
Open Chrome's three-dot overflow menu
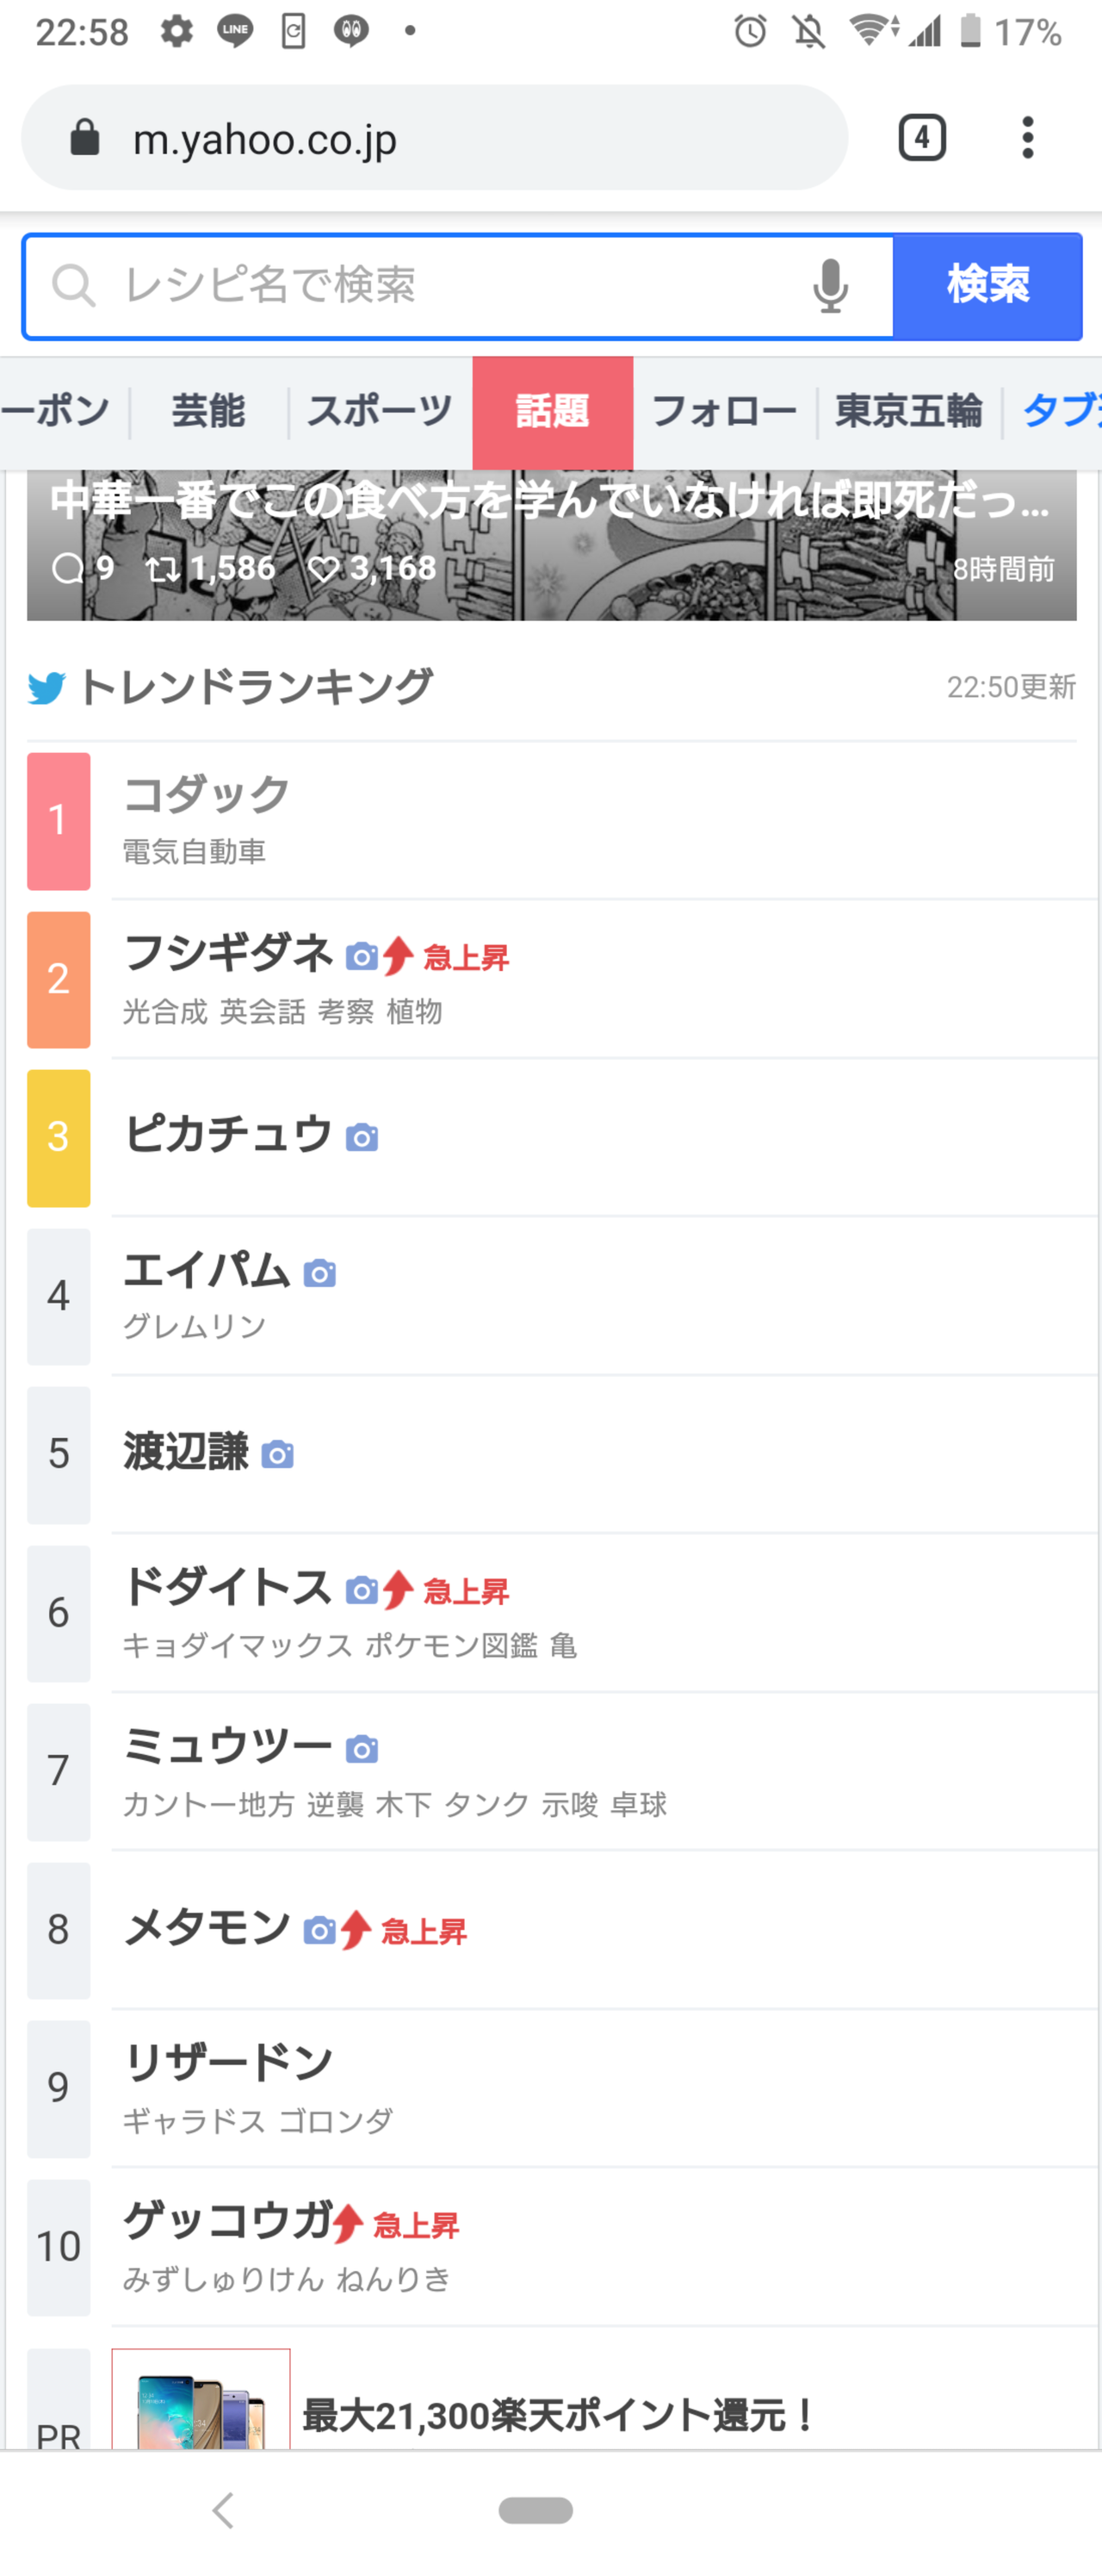pyautogui.click(x=1027, y=138)
